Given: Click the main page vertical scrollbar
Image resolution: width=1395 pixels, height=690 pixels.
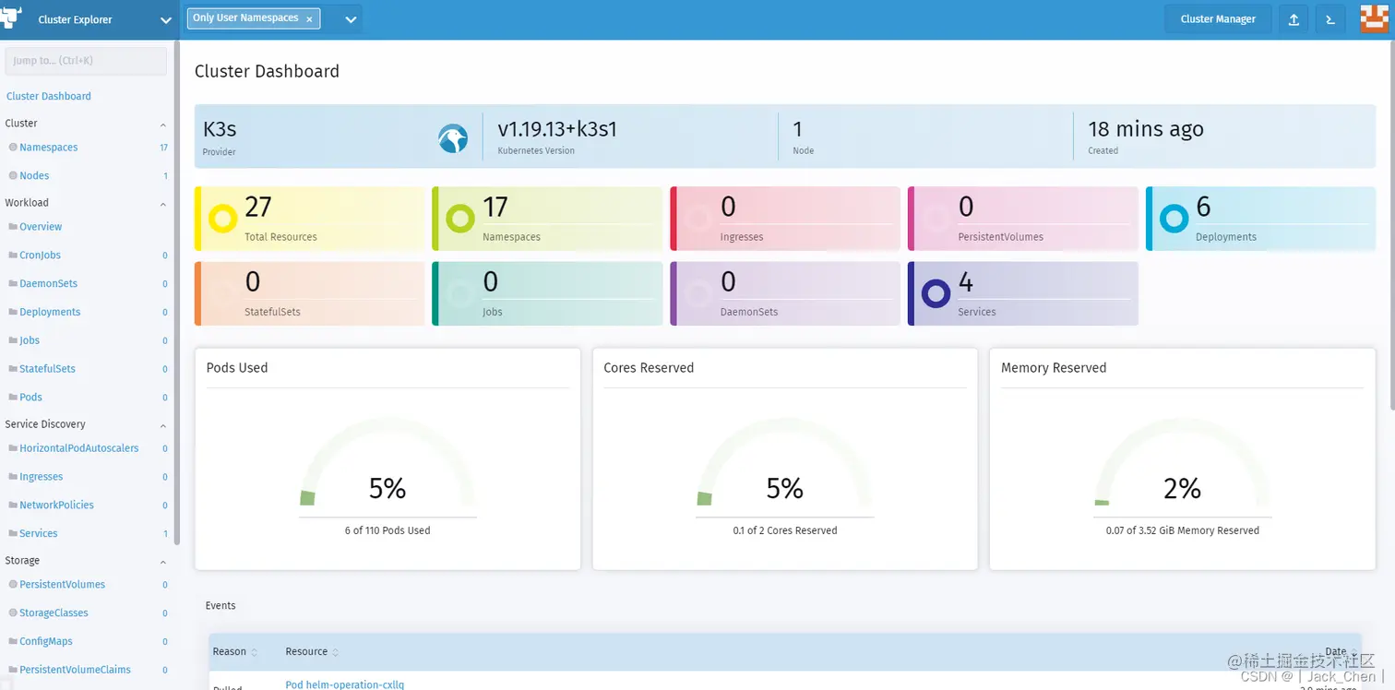Looking at the screenshot, I should pyautogui.click(x=1391, y=226).
